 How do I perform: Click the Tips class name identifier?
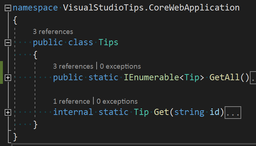tap(109, 42)
